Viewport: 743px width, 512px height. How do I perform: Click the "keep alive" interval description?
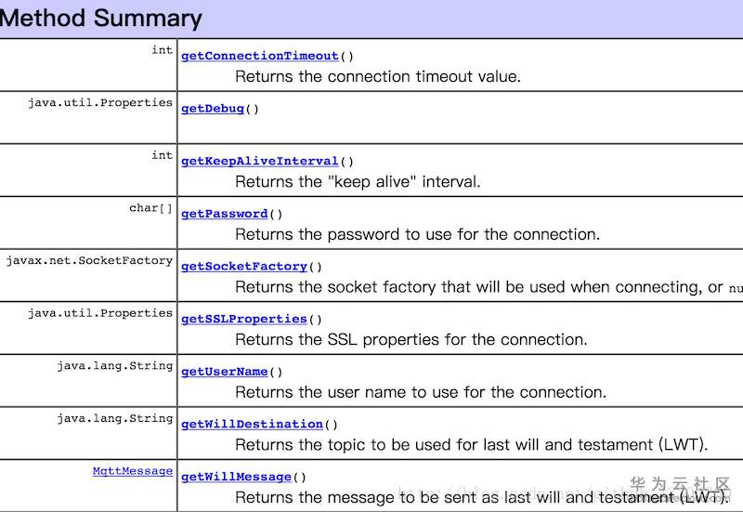point(358,182)
